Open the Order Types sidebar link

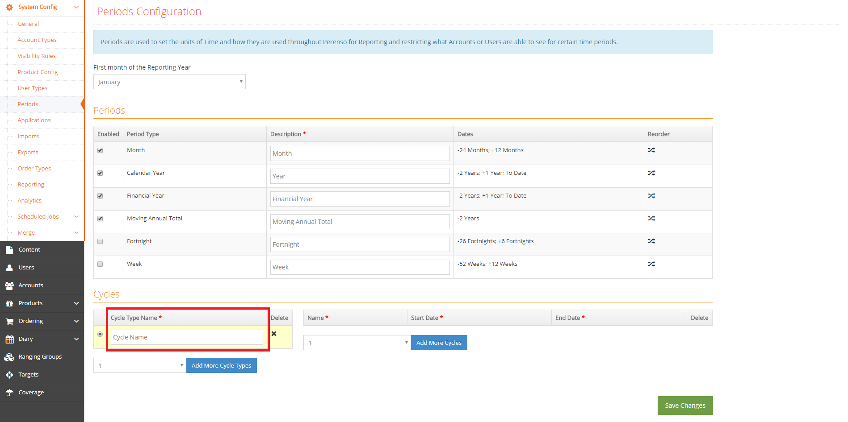point(34,169)
